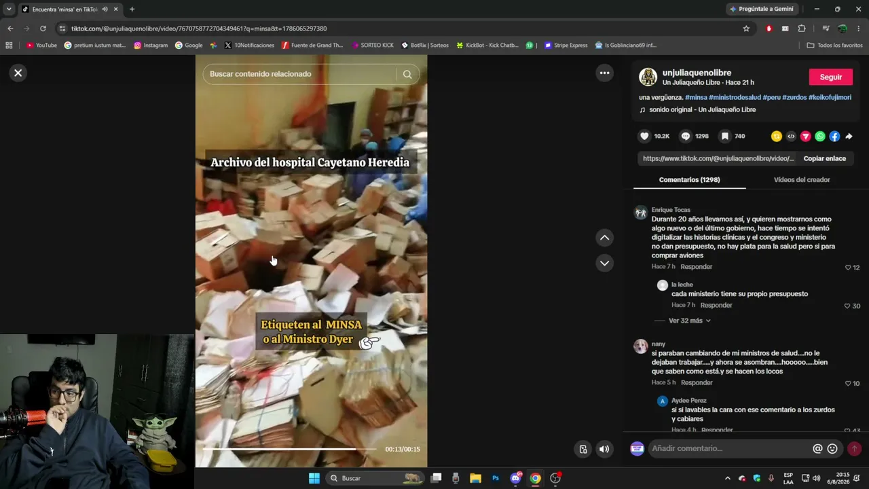Screen dimensions: 869x489
Task: Reply to nany's comment
Action: pos(697,383)
